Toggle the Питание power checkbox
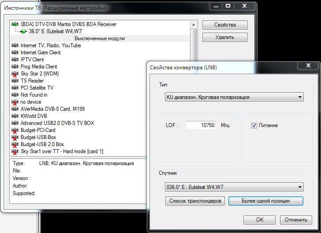This screenshot has height=233, width=321. [254, 125]
